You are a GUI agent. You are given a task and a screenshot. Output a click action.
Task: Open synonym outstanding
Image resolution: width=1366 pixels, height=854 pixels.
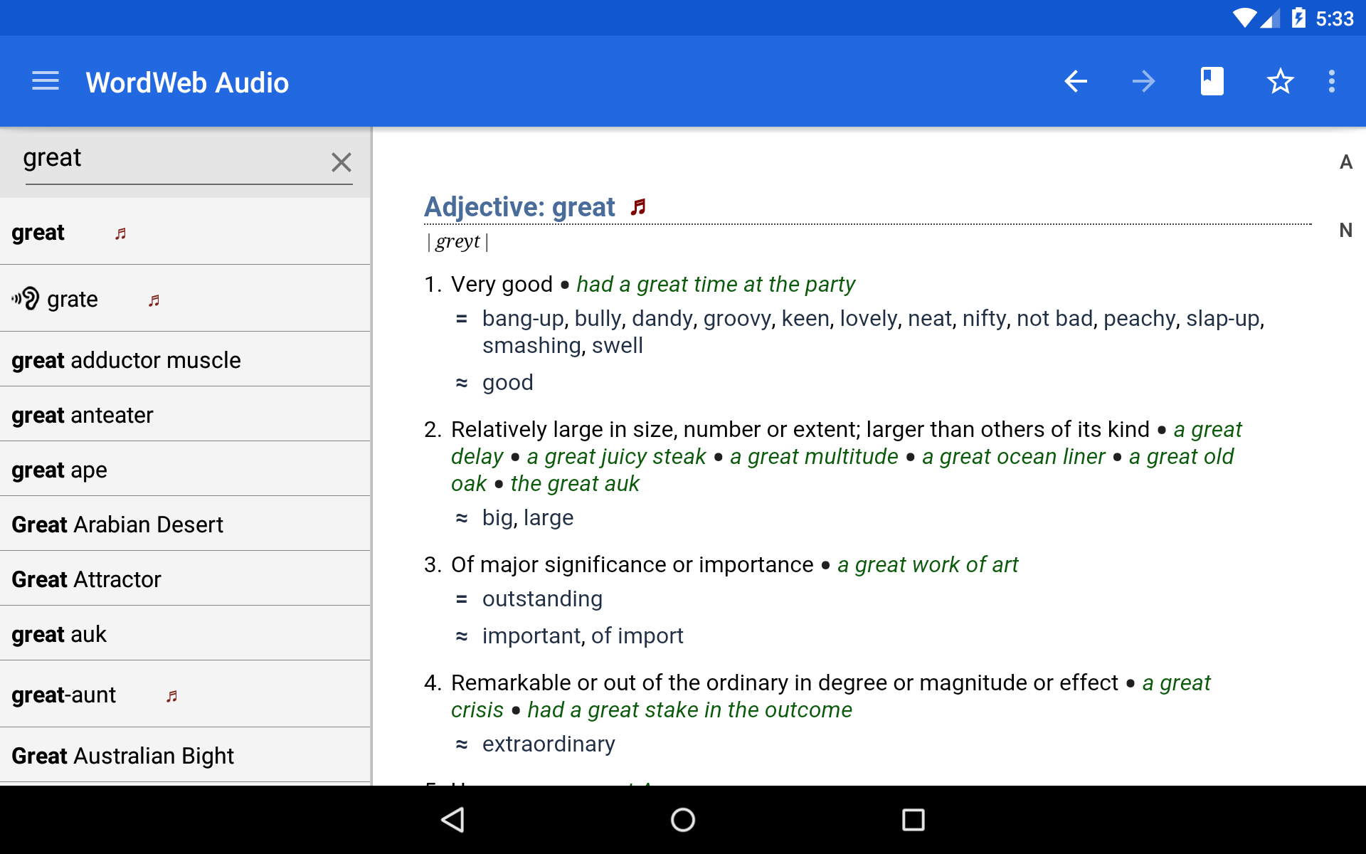(542, 599)
